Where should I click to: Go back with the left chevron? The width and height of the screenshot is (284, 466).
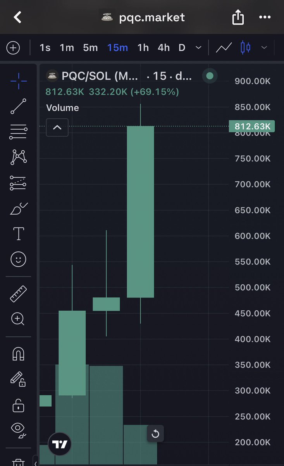(x=17, y=17)
